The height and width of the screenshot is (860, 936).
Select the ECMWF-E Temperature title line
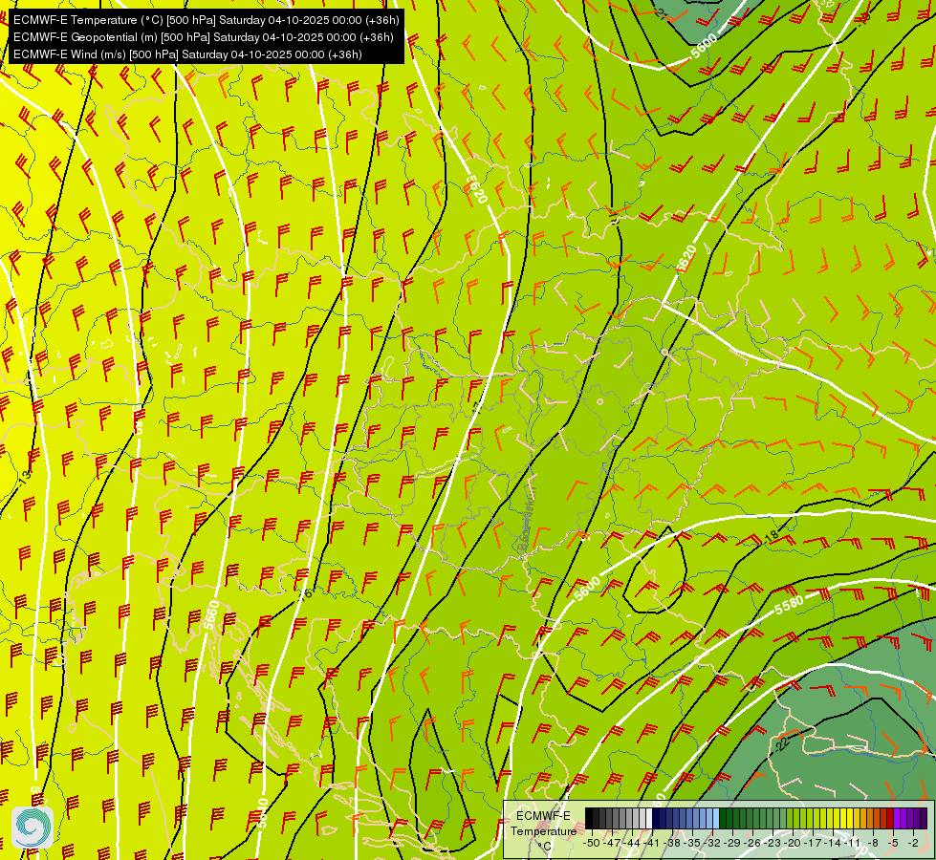(x=206, y=20)
